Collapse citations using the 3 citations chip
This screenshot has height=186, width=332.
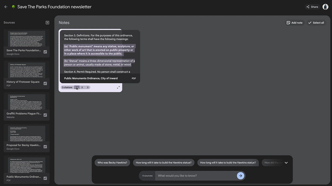coord(67,87)
